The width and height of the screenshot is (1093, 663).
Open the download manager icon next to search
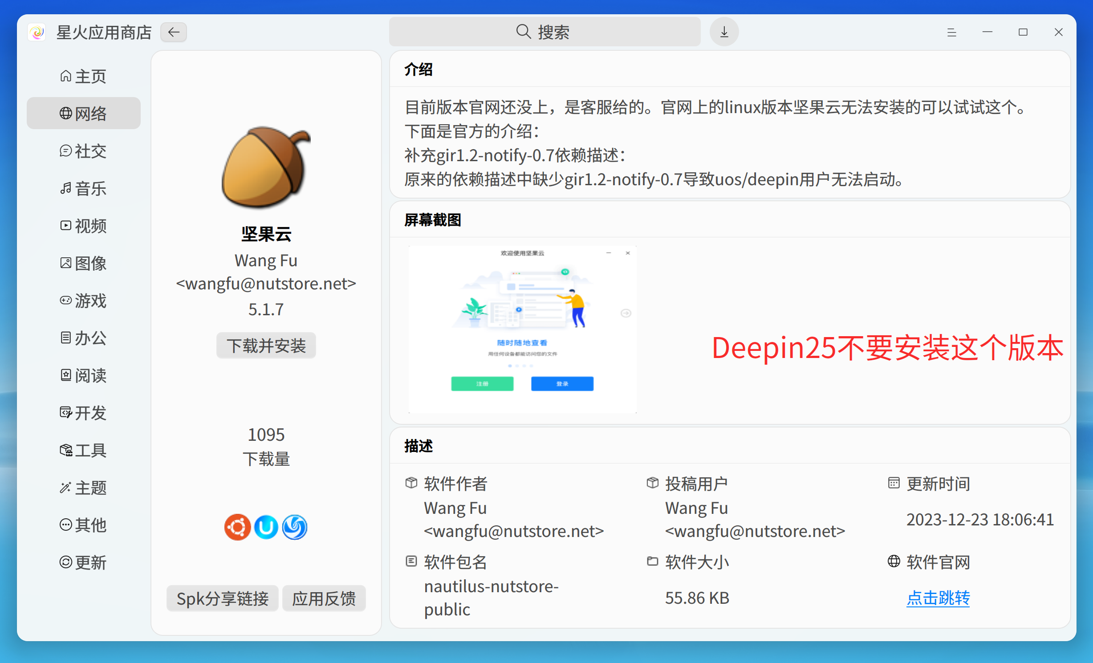tap(723, 32)
